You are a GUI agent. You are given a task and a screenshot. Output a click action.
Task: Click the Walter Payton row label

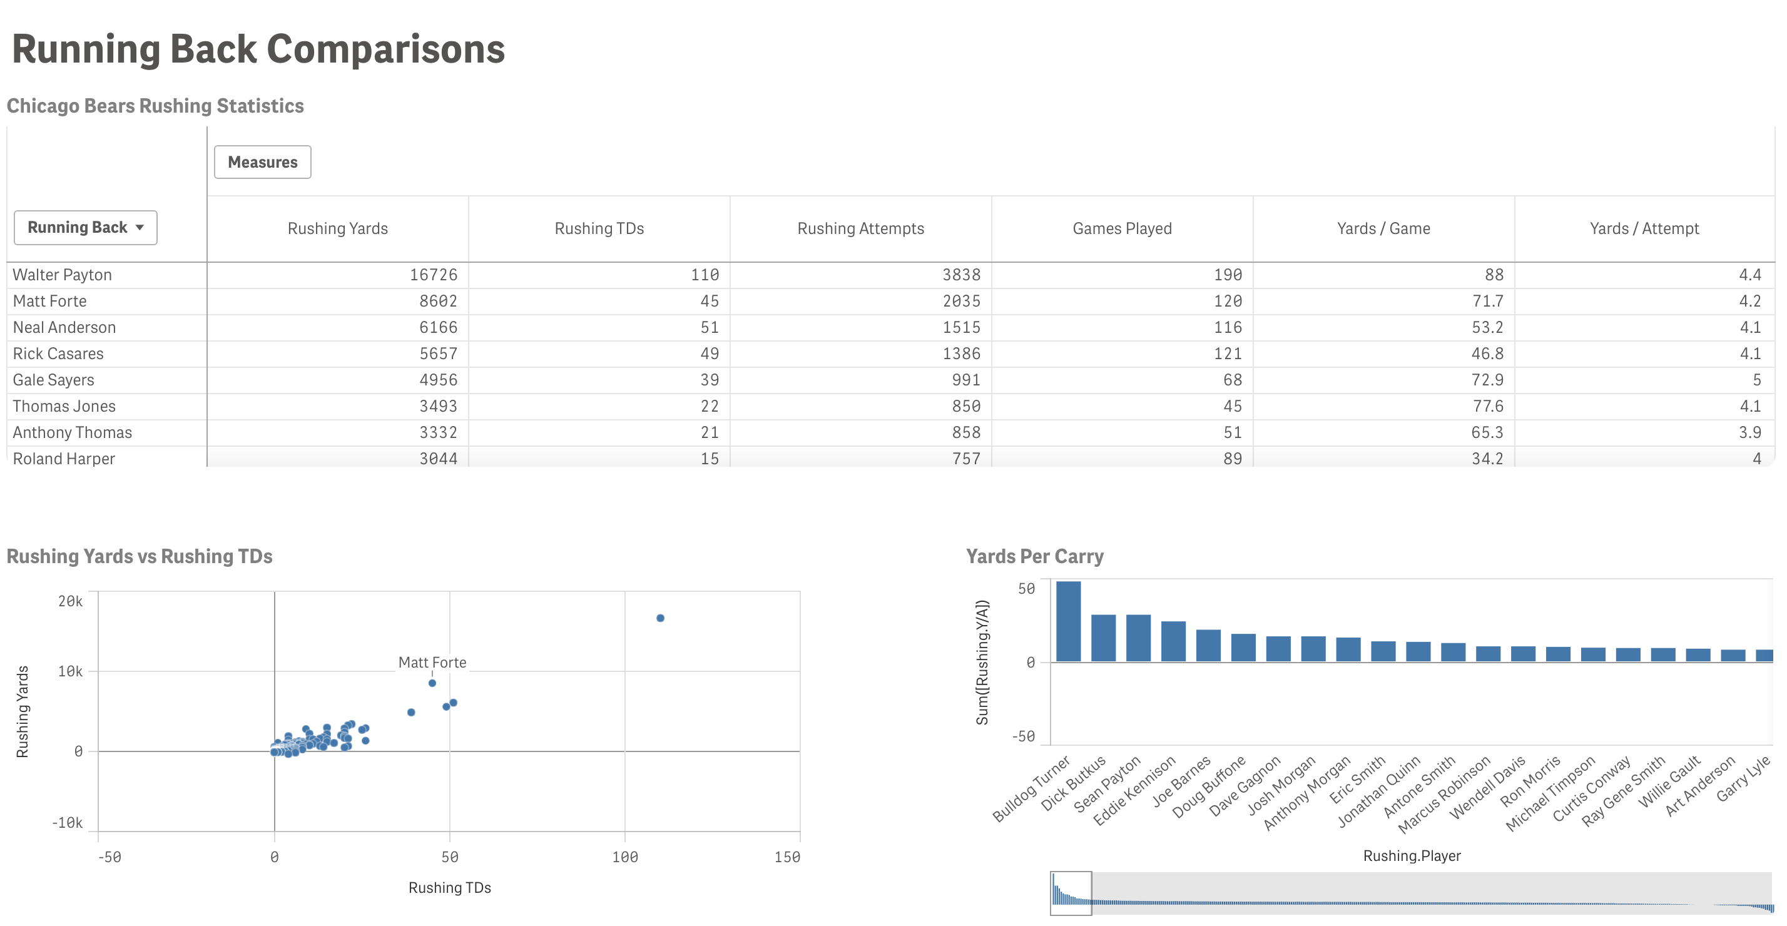[63, 275]
